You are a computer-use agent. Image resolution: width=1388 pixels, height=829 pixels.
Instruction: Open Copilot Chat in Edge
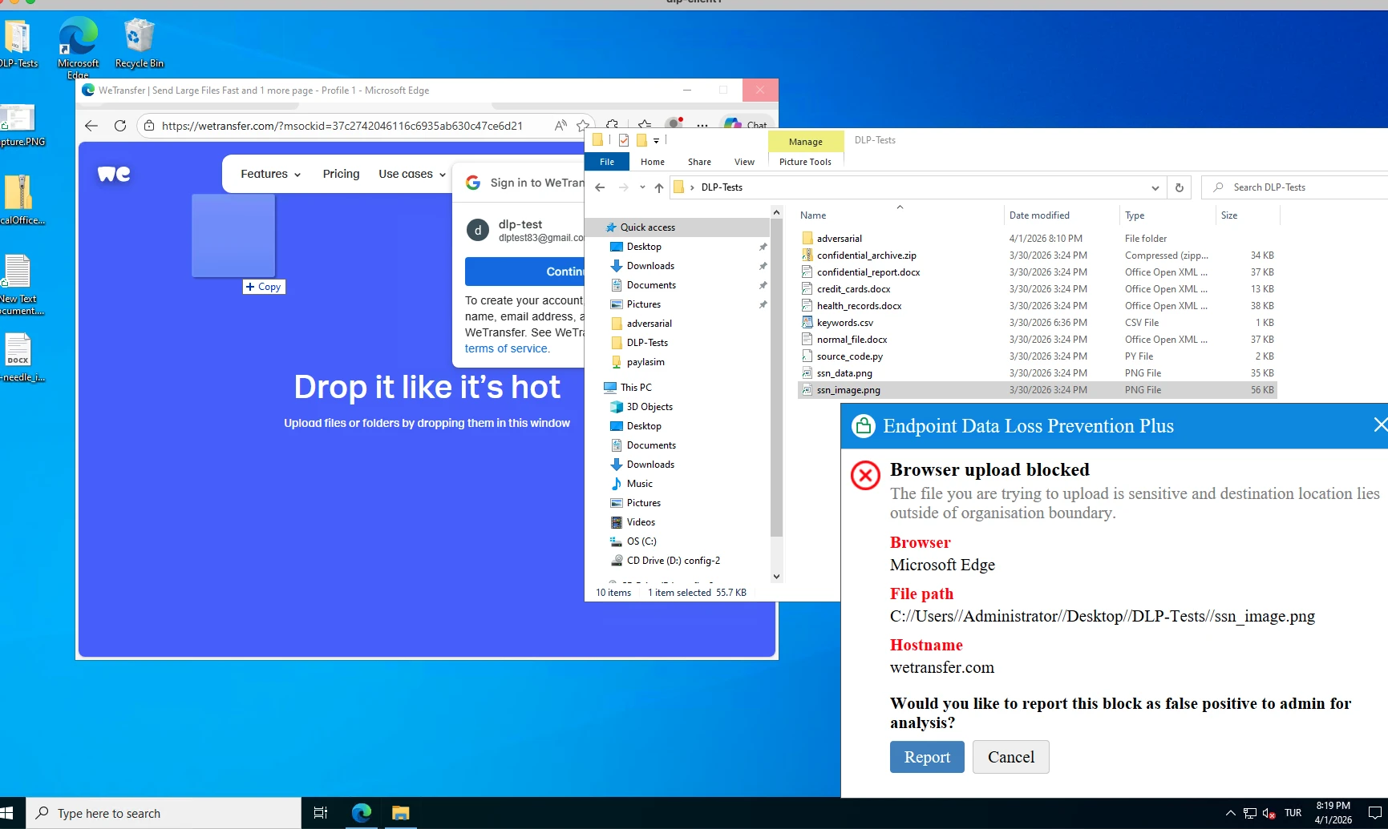click(x=745, y=125)
